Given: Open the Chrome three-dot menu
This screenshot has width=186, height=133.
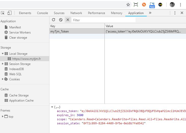Looking at the screenshot, I should (180, 5).
